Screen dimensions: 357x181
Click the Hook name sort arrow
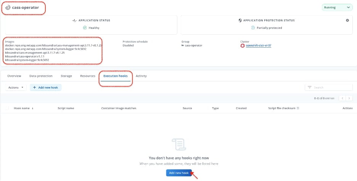(x=32, y=108)
